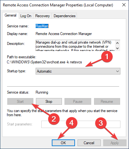The width and height of the screenshot is (129, 149).
Task: Open the Log On tab
Action: click(26, 16)
